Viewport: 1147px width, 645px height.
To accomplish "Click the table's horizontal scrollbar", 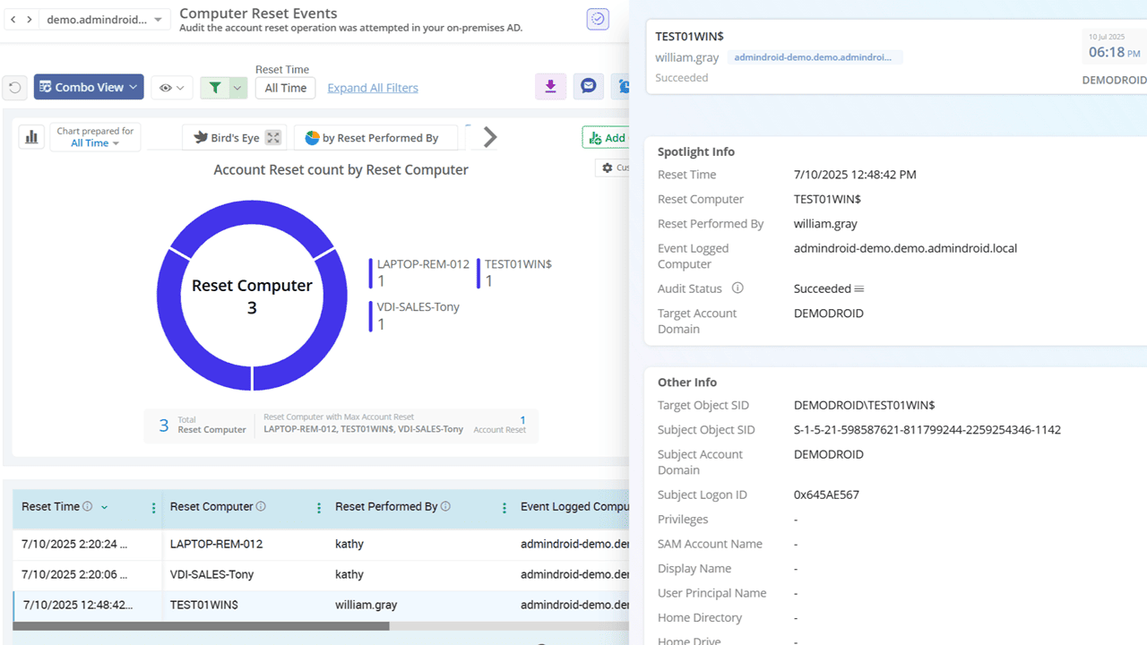I will pyautogui.click(x=202, y=626).
